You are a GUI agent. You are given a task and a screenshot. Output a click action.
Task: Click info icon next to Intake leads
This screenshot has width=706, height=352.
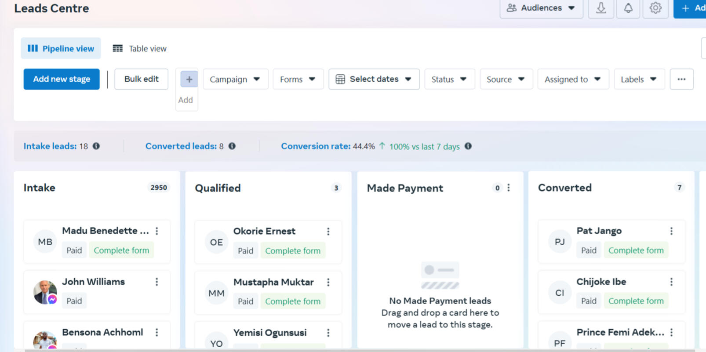[96, 146]
